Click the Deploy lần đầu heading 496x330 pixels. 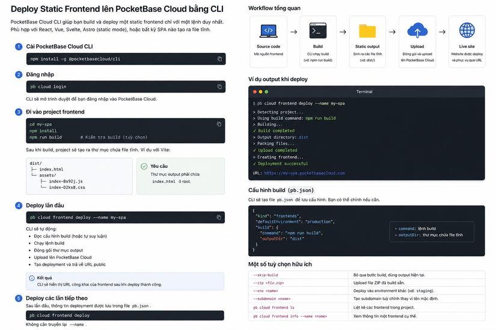pos(45,205)
